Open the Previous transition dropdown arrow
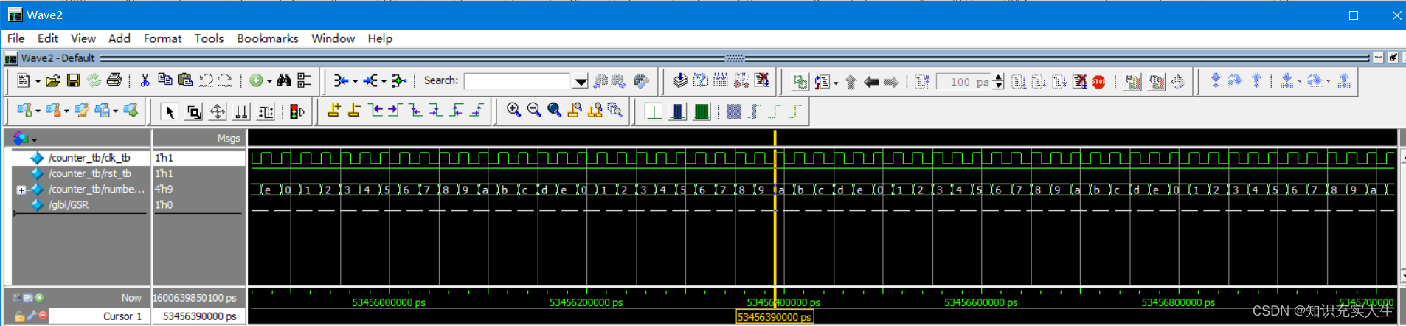This screenshot has width=1406, height=326. [355, 82]
